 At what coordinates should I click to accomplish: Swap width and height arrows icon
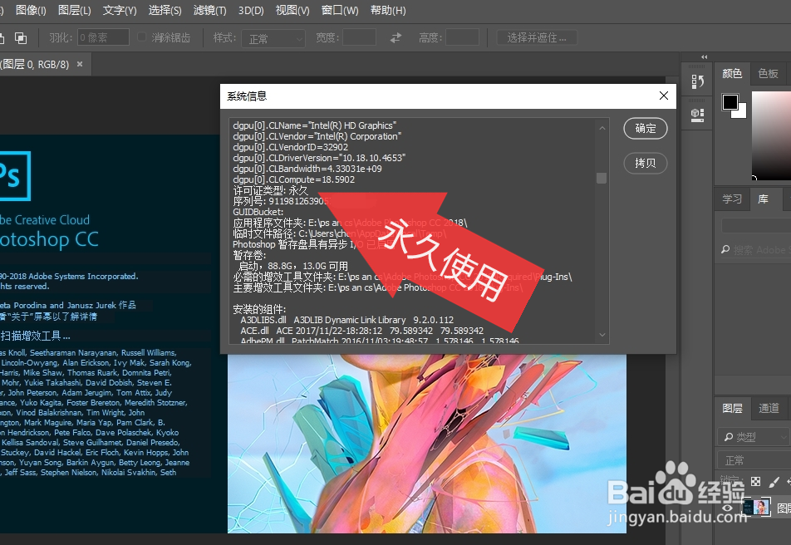tap(396, 38)
